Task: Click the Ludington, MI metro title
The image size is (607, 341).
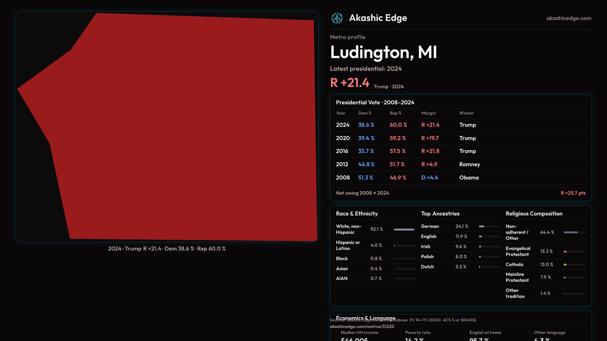Action: point(383,52)
